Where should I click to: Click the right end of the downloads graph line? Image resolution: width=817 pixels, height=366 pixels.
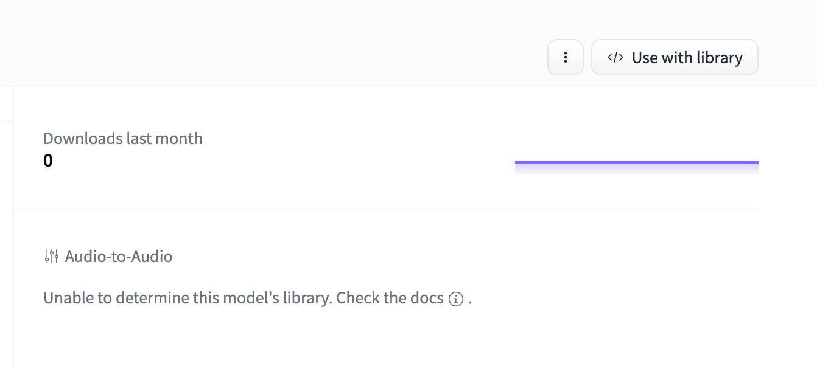tap(756, 162)
